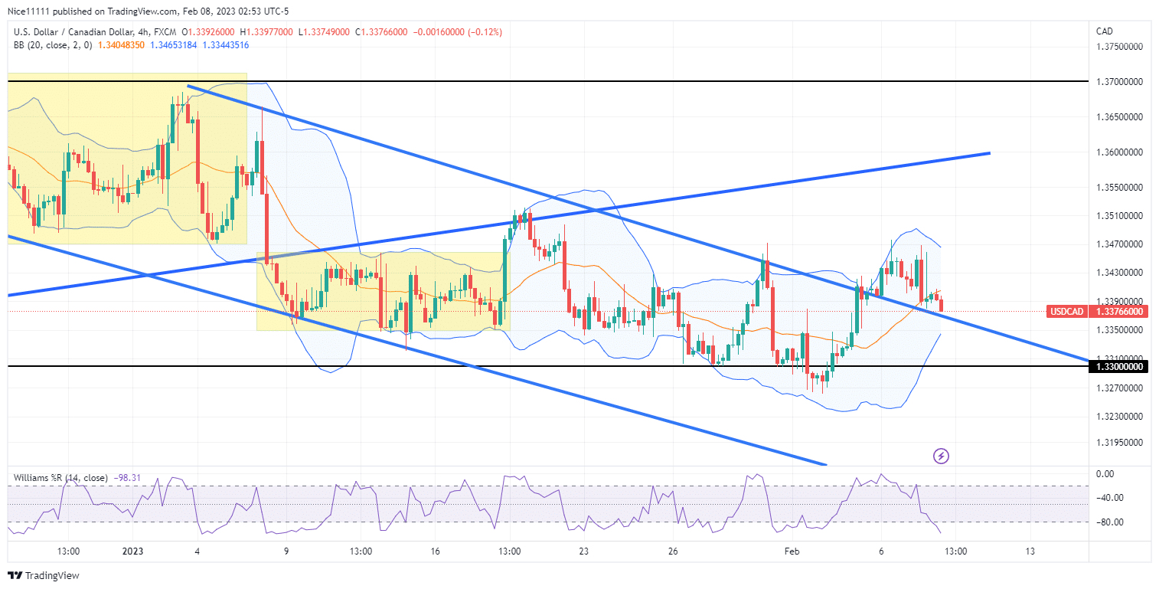Click the open price O1.33926000 value

point(207,31)
